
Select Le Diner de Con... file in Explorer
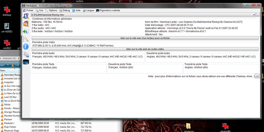(11, 89)
